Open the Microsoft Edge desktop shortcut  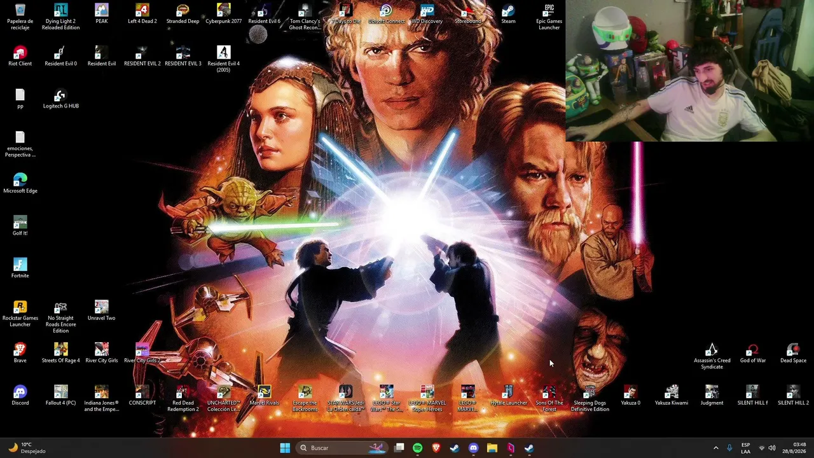(20, 183)
